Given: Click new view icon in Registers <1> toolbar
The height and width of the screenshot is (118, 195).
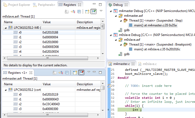Looking at the screenshot, I should (x=75, y=72).
